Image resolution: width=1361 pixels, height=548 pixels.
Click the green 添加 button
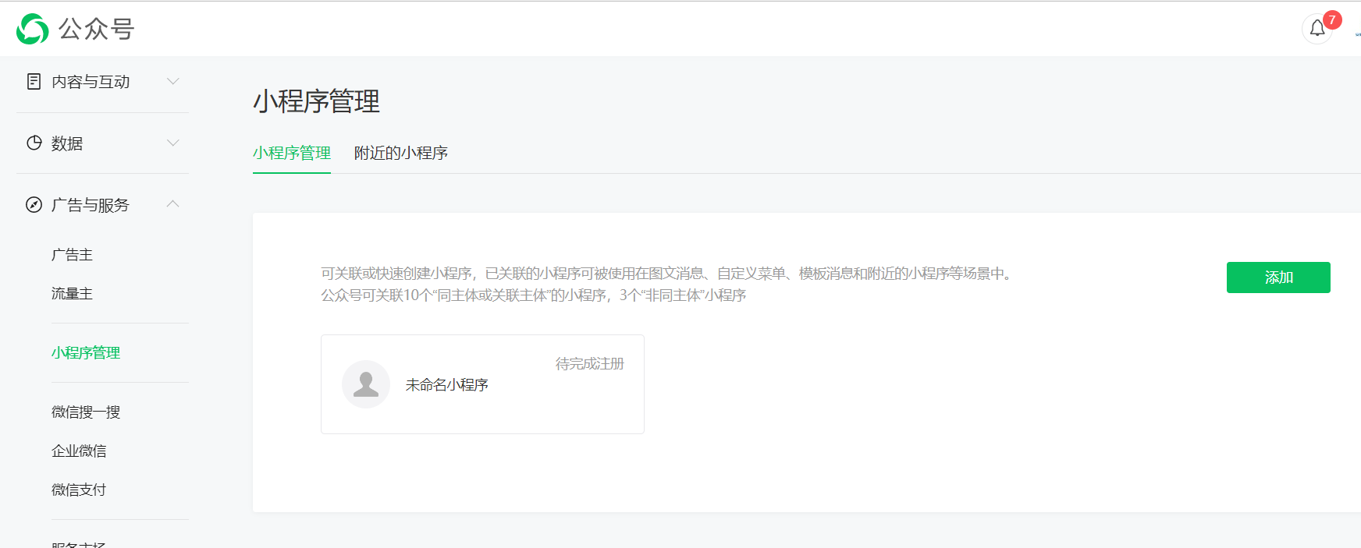(1278, 278)
